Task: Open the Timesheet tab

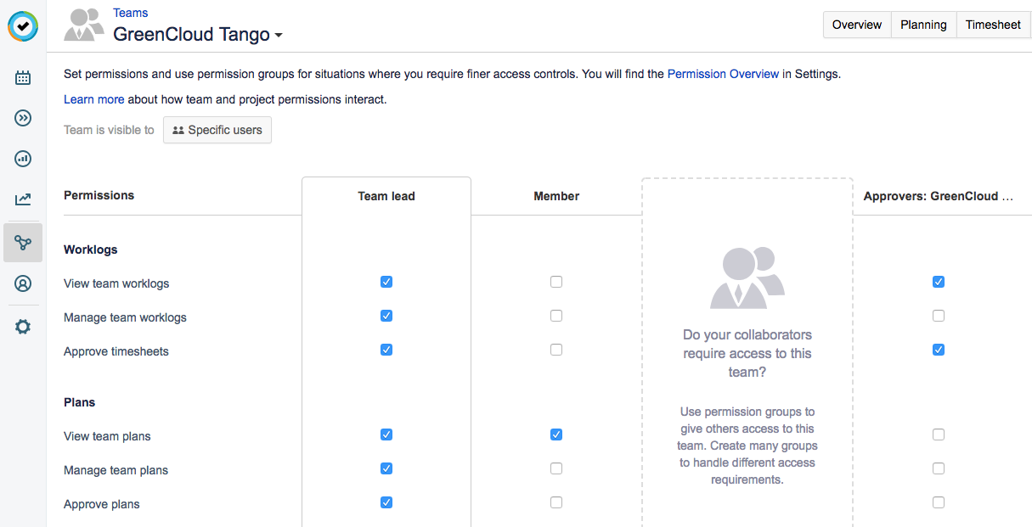Action: coord(993,25)
